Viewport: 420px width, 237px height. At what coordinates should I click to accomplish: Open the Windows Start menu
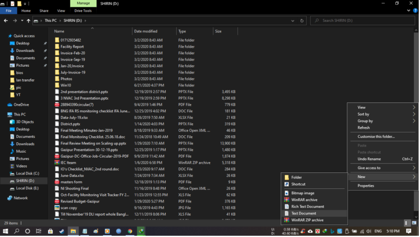pyautogui.click(x=5, y=232)
